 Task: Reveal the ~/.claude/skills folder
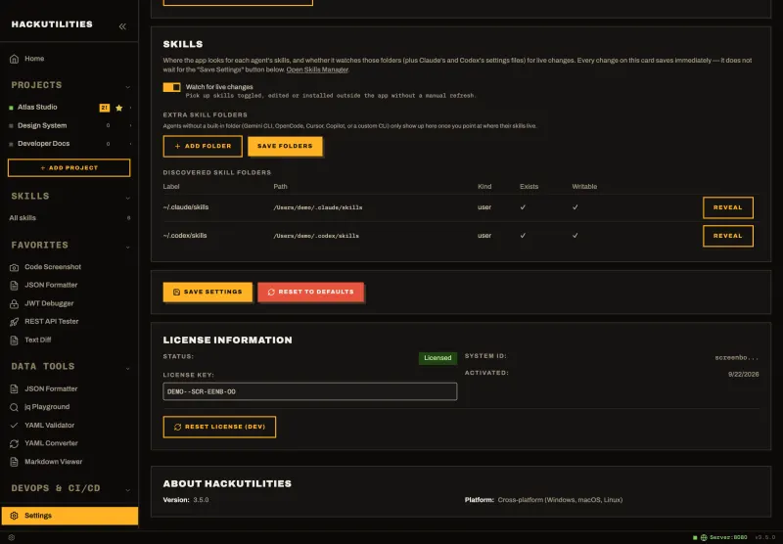click(727, 207)
